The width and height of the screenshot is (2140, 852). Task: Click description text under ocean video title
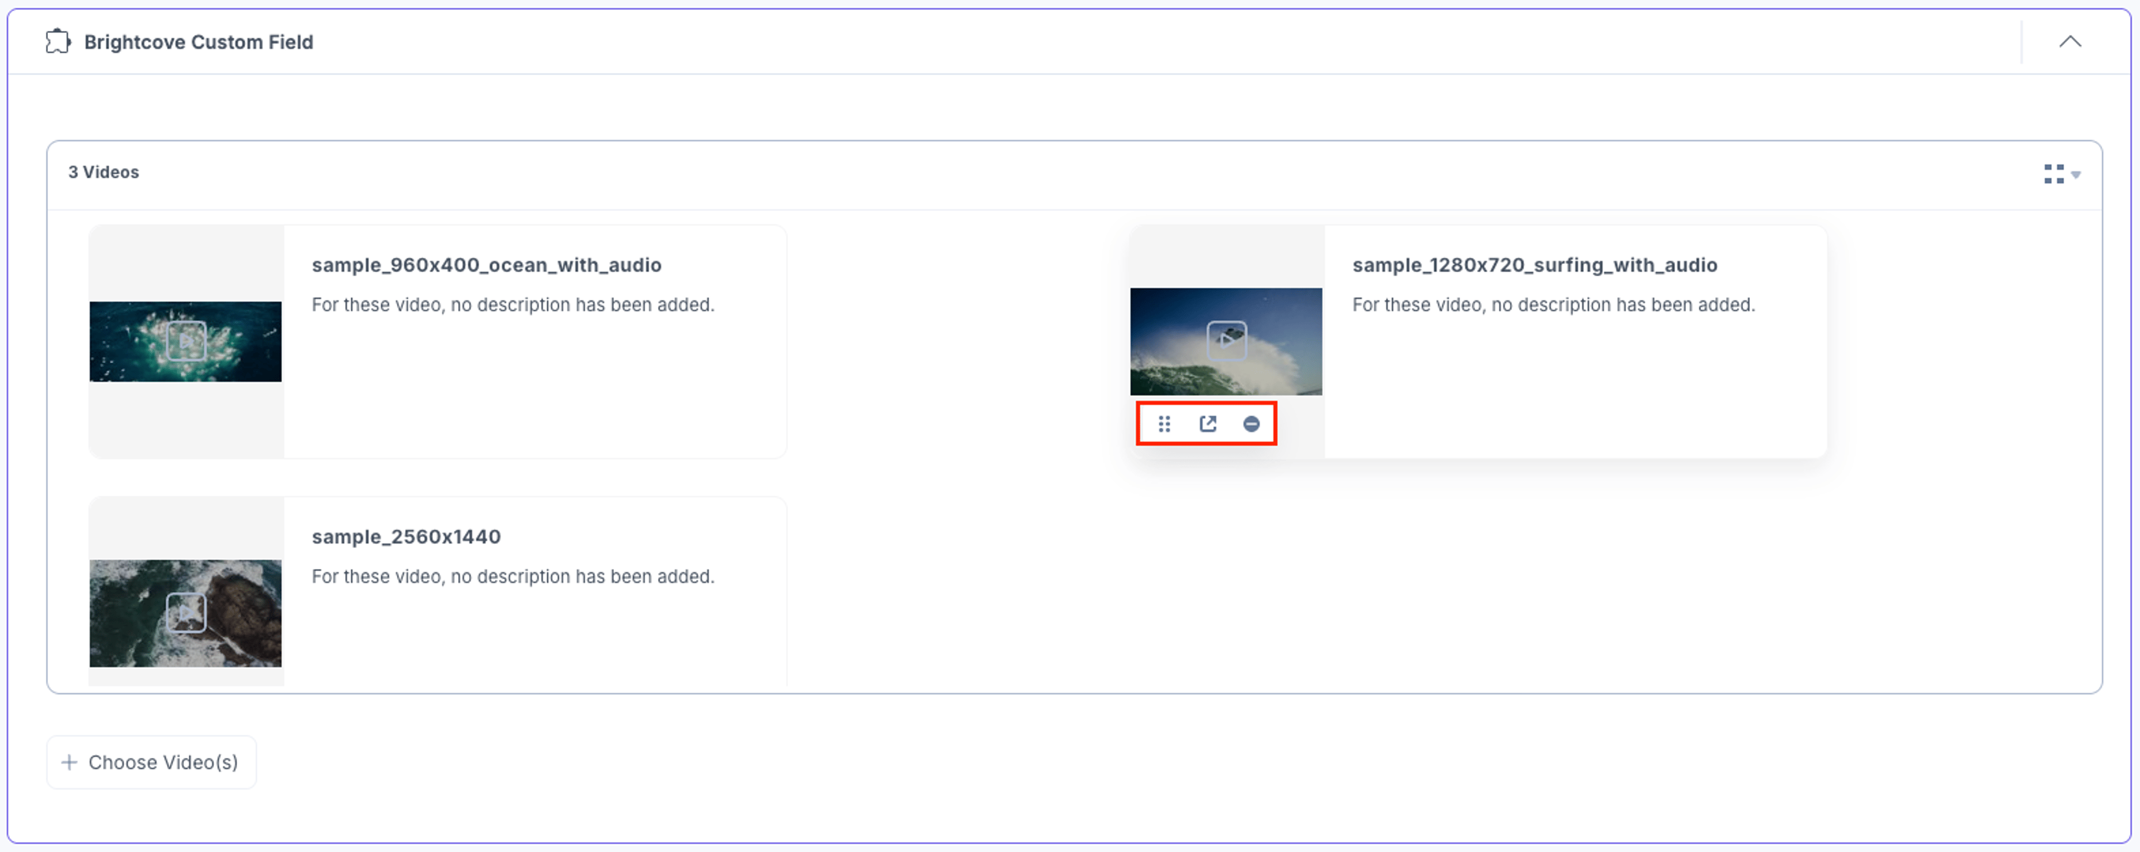[x=513, y=305]
